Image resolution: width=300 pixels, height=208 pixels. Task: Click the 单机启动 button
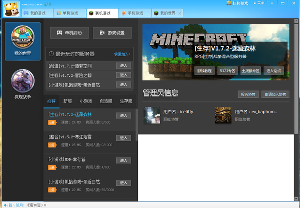pyautogui.click(x=70, y=33)
